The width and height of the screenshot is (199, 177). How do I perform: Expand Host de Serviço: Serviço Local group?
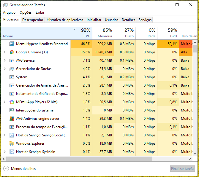(x=5, y=135)
